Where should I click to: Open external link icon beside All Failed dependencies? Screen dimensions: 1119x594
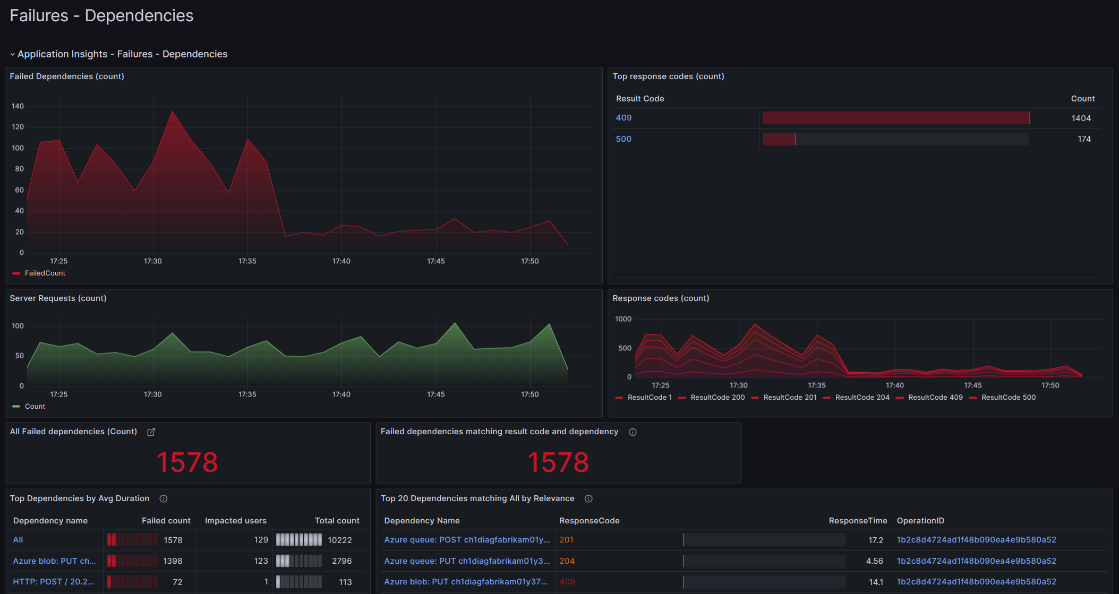151,432
